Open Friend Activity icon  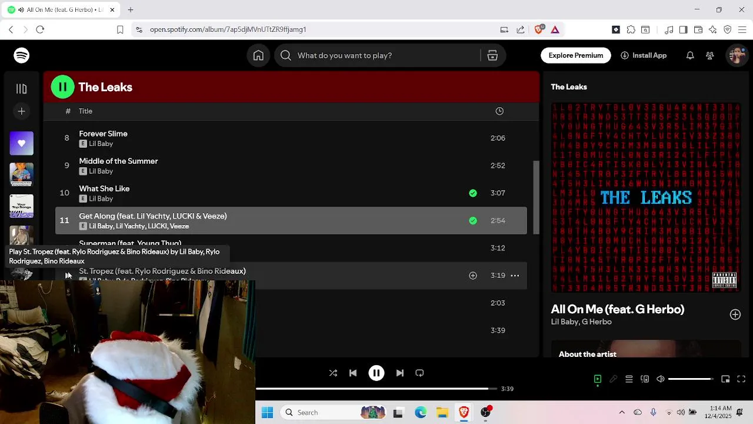coord(710,55)
